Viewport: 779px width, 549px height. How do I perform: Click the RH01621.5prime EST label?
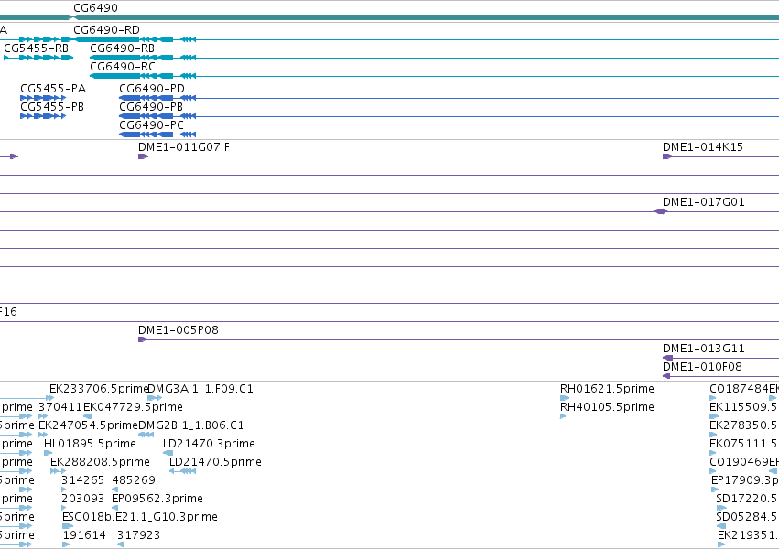pos(607,389)
